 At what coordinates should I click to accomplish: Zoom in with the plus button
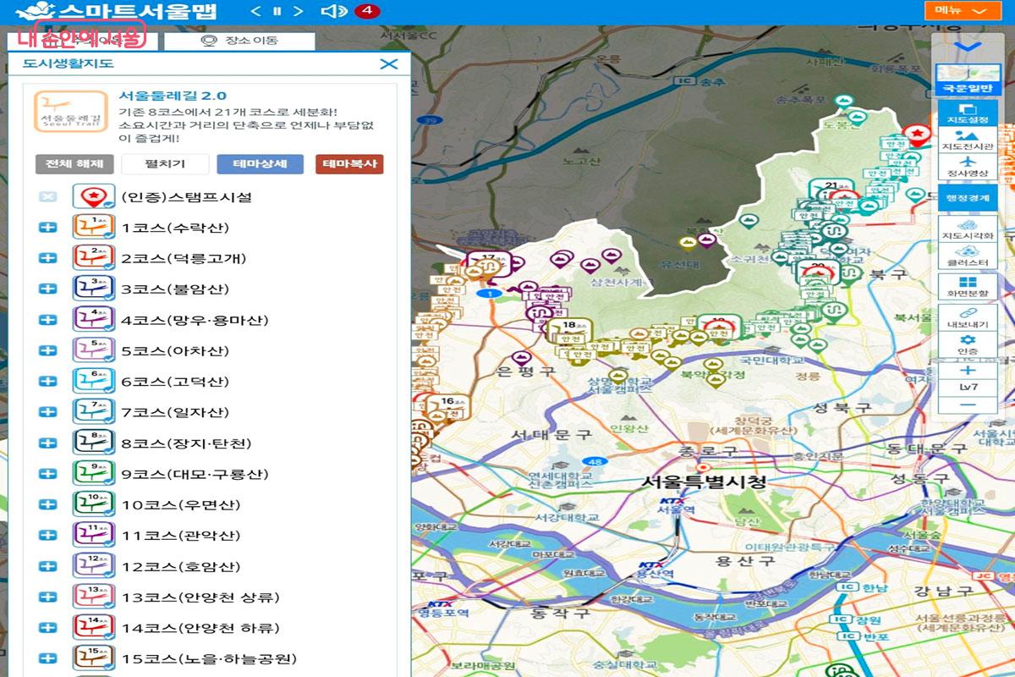[x=968, y=371]
